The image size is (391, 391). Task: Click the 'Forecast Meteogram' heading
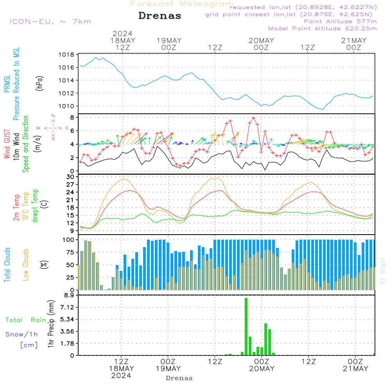[x=182, y=4]
